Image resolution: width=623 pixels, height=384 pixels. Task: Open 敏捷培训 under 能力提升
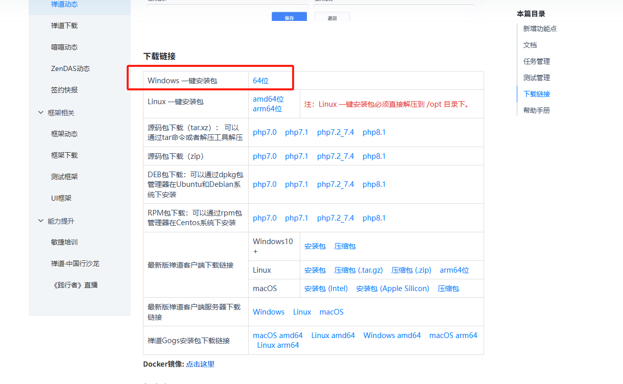[x=64, y=242]
